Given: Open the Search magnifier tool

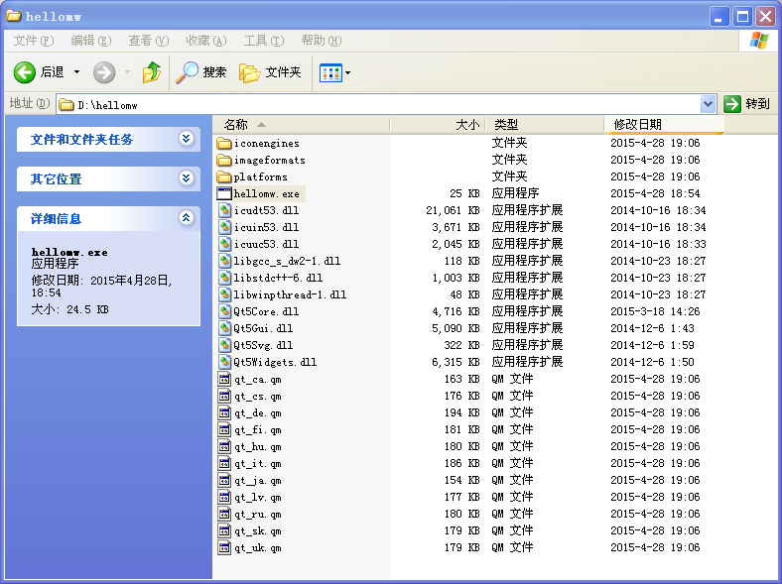Looking at the screenshot, I should tap(188, 72).
